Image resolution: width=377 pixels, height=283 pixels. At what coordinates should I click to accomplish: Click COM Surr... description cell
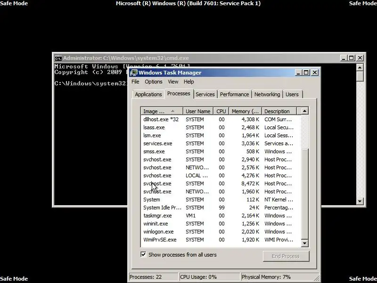pos(278,119)
